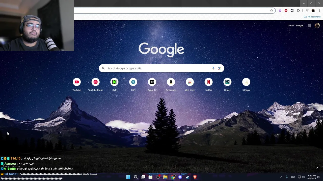The width and height of the screenshot is (323, 181).
Task: Open the YouTube shortcut
Action: click(x=77, y=85)
